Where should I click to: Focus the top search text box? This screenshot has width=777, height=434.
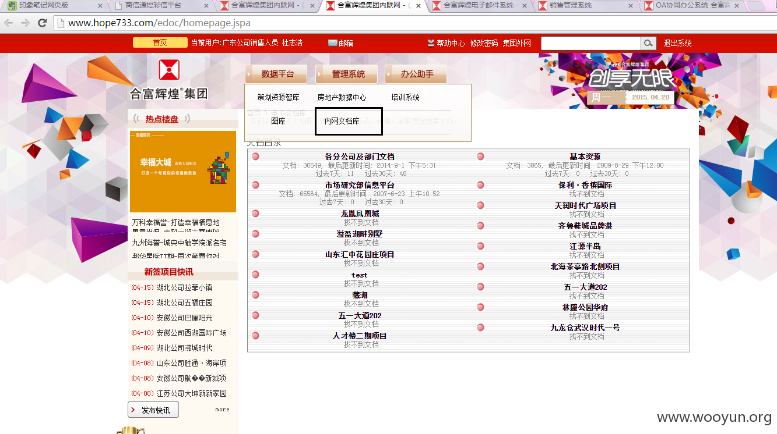click(x=590, y=43)
